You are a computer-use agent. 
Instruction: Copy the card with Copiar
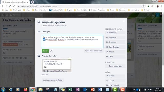point(115,81)
